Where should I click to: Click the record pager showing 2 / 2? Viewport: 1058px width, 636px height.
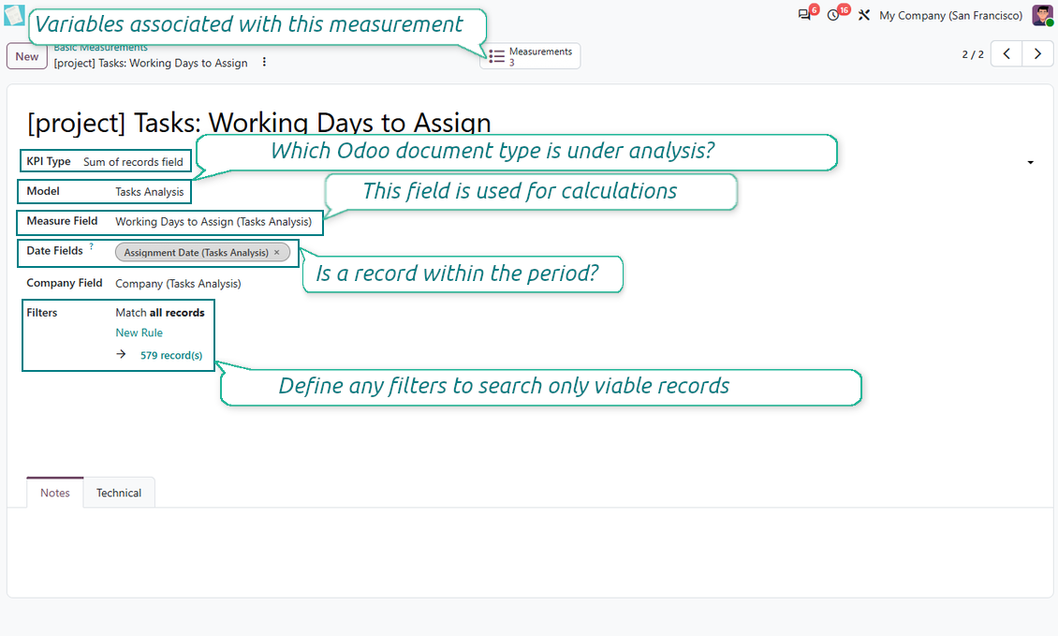[973, 54]
